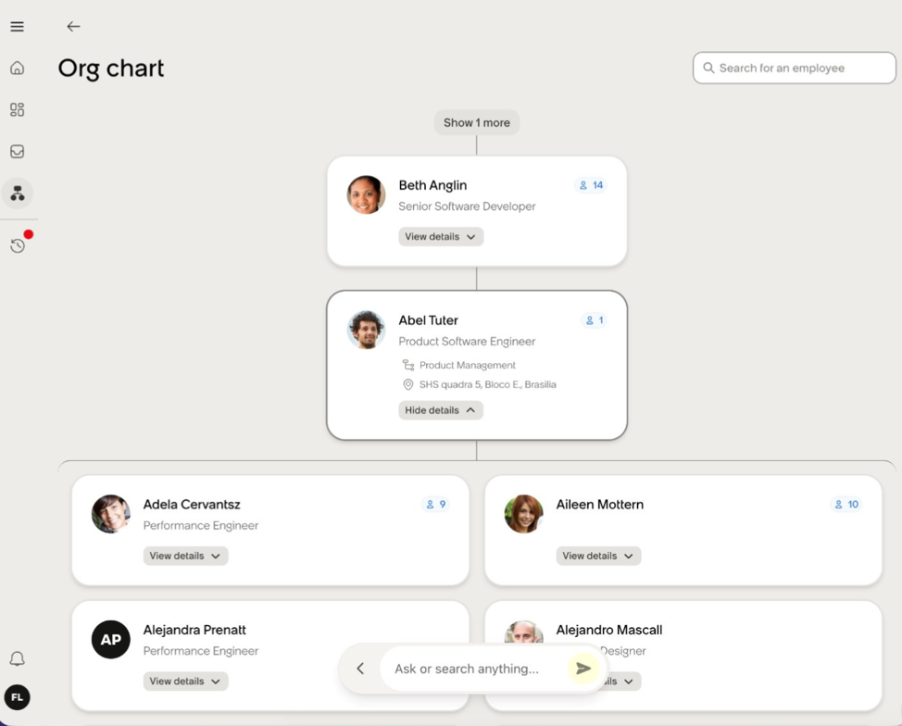The width and height of the screenshot is (902, 726).
Task: Open the hamburger menu icon
Action: (x=18, y=27)
